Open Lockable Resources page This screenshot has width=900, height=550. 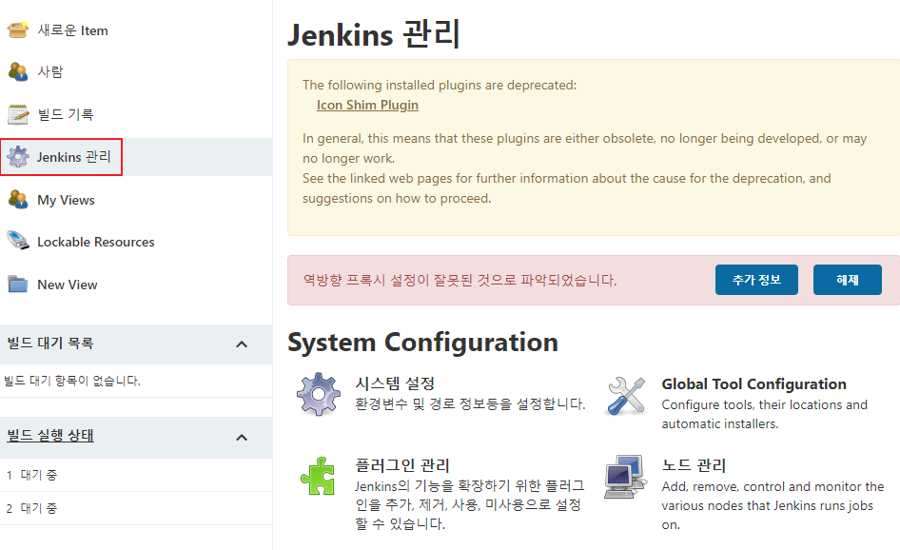[x=96, y=242]
